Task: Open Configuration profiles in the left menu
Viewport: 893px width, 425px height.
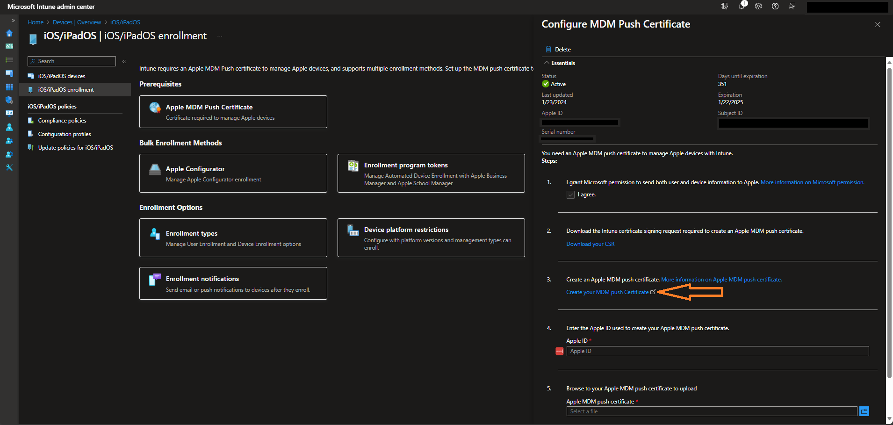Action: click(x=64, y=134)
